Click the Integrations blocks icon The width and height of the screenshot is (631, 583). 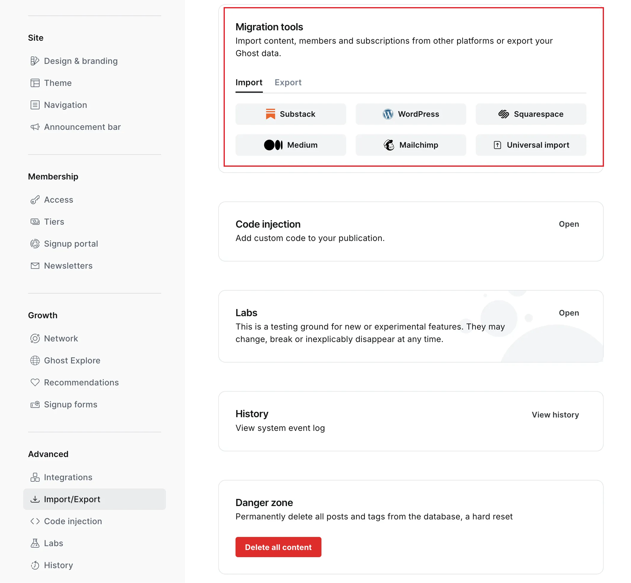(35, 477)
